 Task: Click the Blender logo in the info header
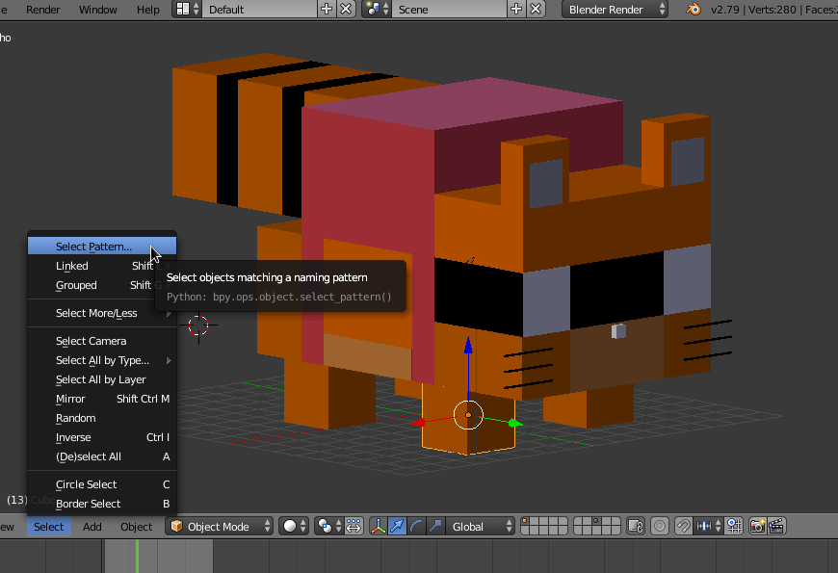point(693,10)
